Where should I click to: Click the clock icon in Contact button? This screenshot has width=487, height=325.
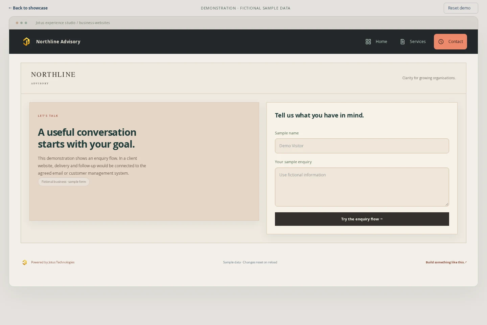[441, 42]
